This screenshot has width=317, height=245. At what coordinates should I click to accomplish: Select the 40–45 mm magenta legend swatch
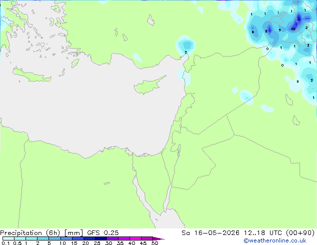(x=135, y=238)
